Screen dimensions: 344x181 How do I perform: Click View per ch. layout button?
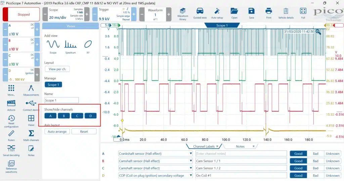tap(57, 69)
